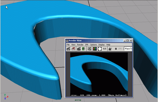Open the Render menu
Viewport: 158px width, 102px height.
(x=80, y=45)
